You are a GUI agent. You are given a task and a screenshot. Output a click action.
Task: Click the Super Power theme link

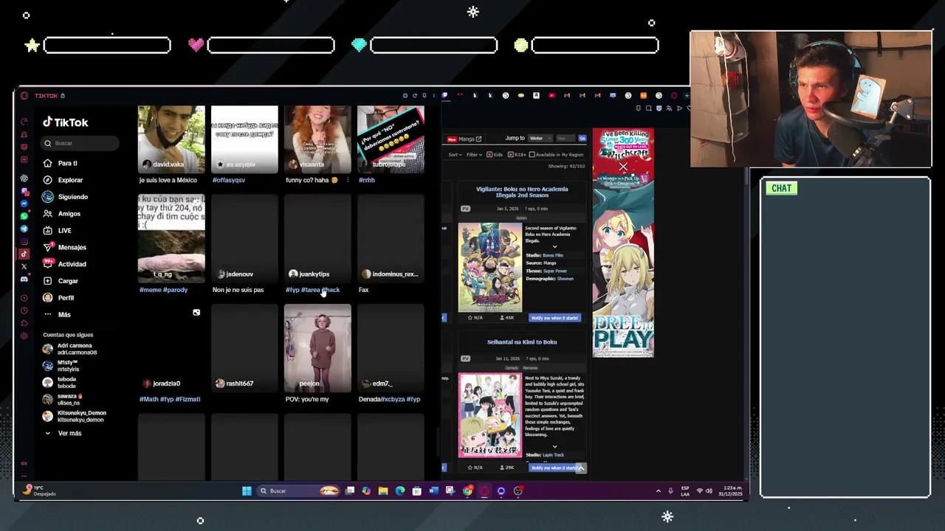coord(555,271)
